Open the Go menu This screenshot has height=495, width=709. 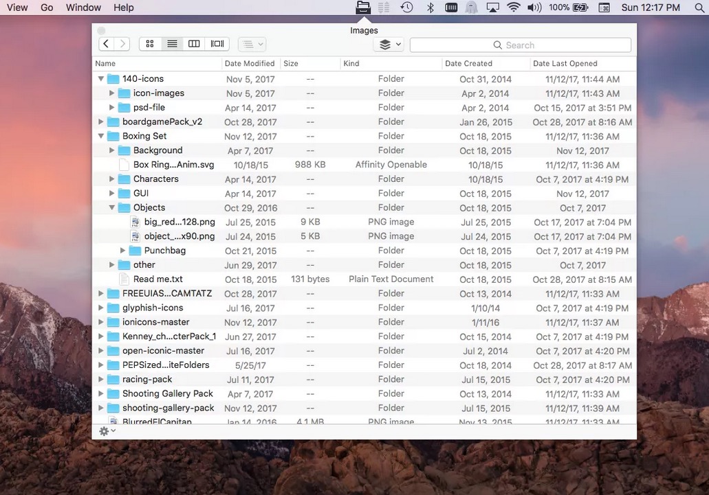point(46,8)
